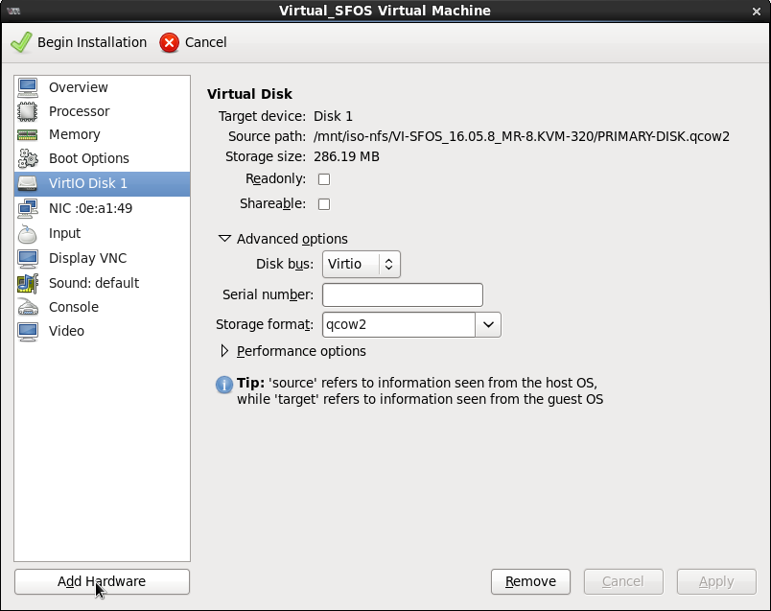Select the Processor chip icon
Image resolution: width=771 pixels, height=611 pixels.
[x=28, y=111]
